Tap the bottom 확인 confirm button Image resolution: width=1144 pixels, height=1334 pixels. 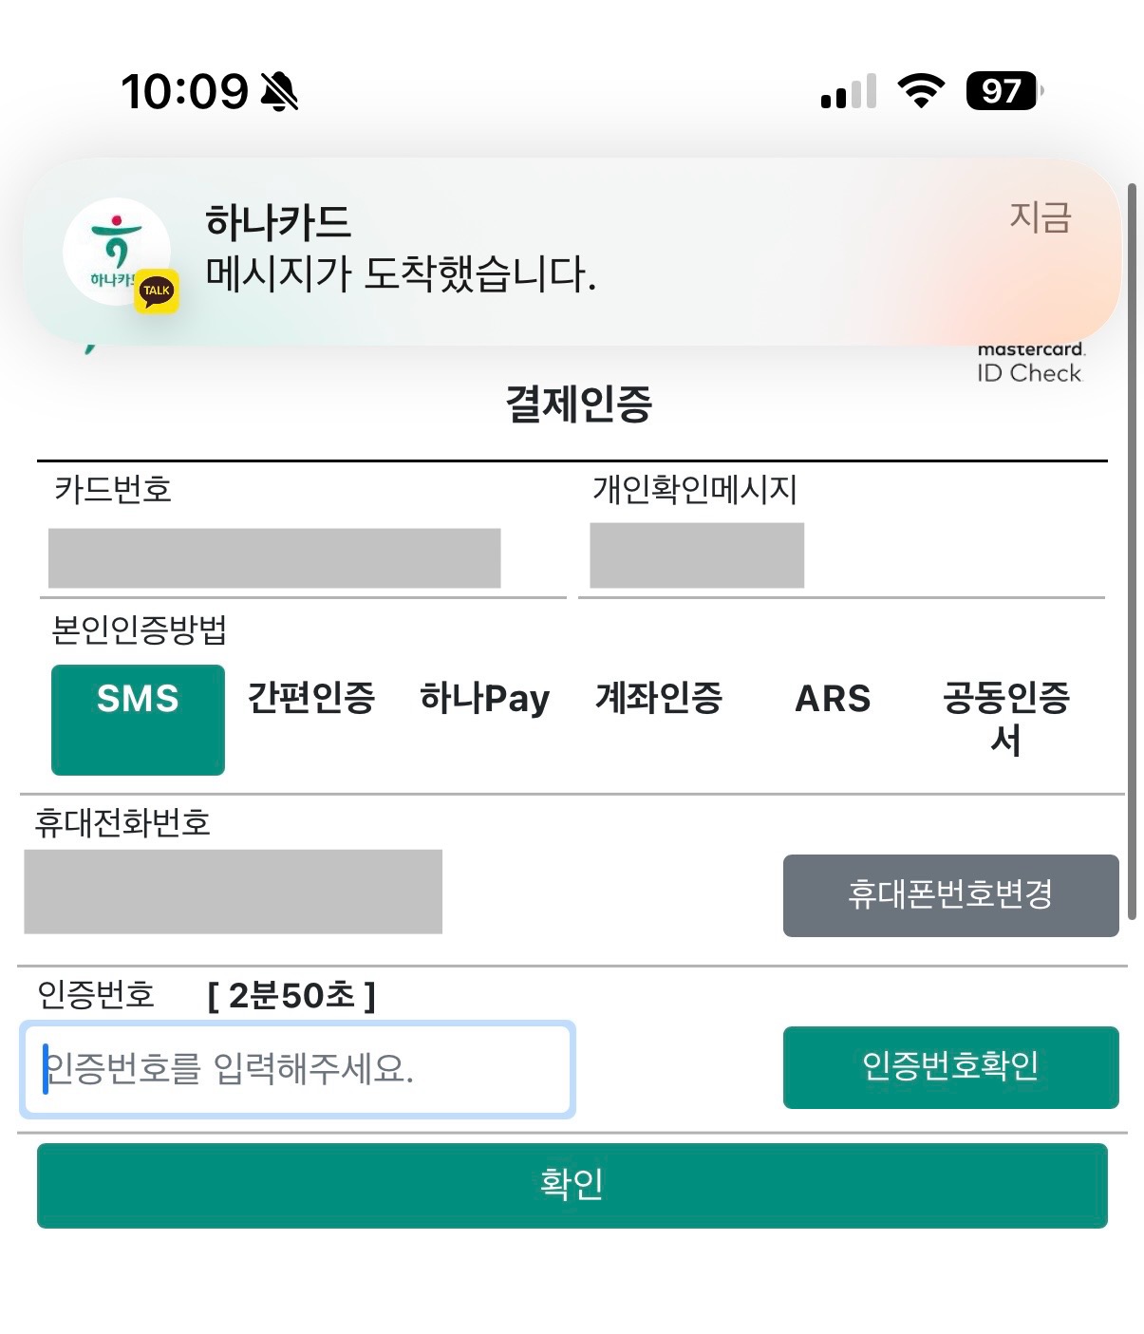[x=572, y=1185]
